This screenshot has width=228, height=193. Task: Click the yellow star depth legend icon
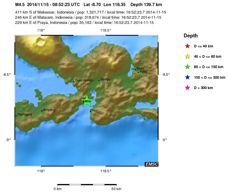pyautogui.click(x=187, y=56)
